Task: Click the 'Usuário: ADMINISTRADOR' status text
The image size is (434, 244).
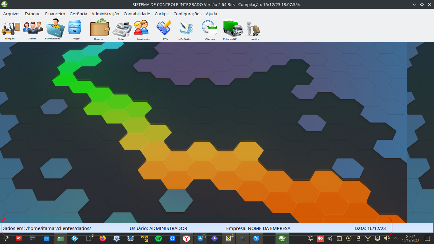Action: 158,228
